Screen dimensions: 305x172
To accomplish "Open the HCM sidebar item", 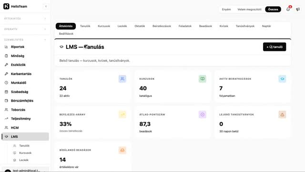I will (x=25, y=128).
